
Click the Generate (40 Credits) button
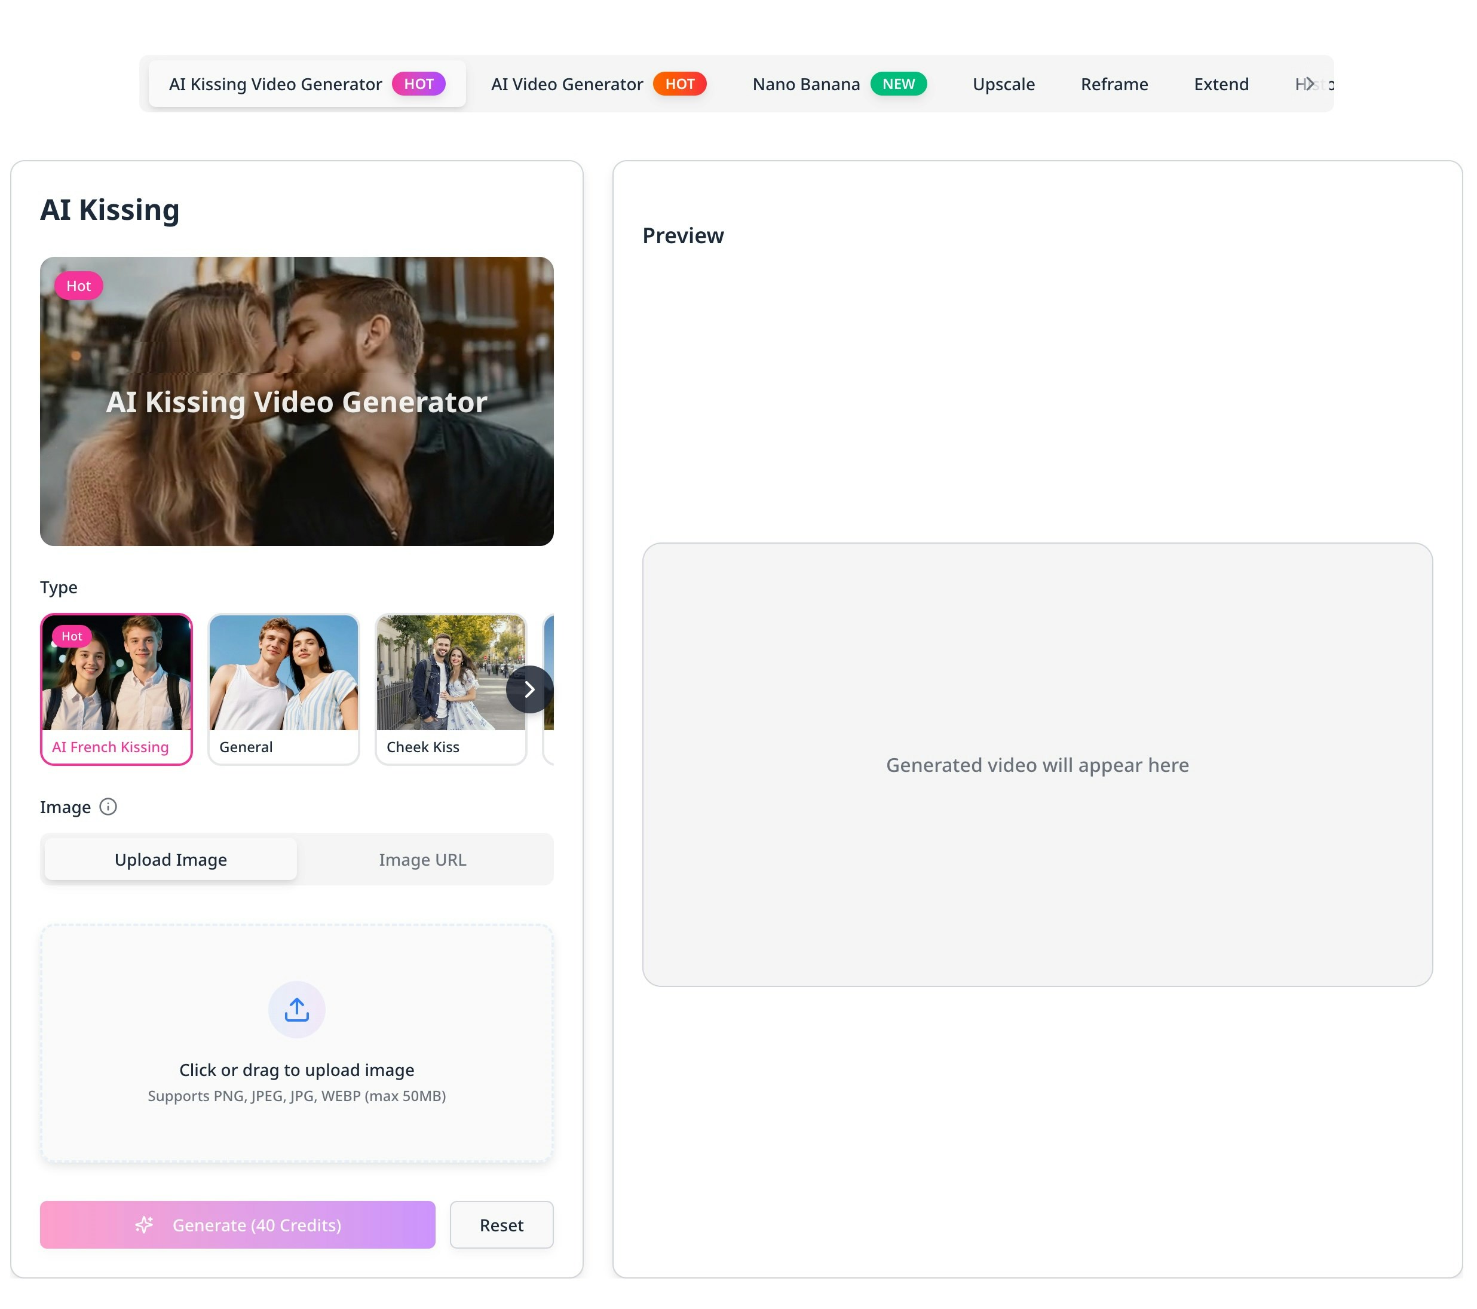(x=237, y=1225)
